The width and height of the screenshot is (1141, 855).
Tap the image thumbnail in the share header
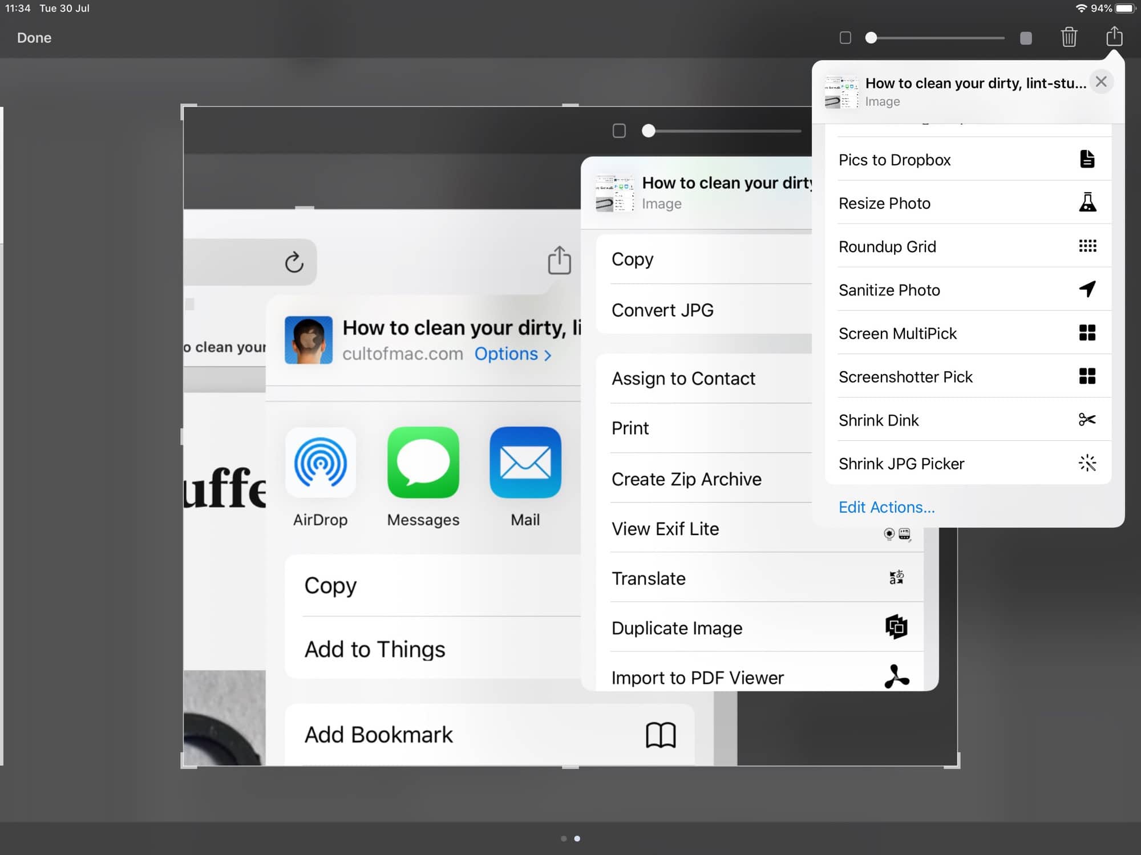(x=840, y=91)
